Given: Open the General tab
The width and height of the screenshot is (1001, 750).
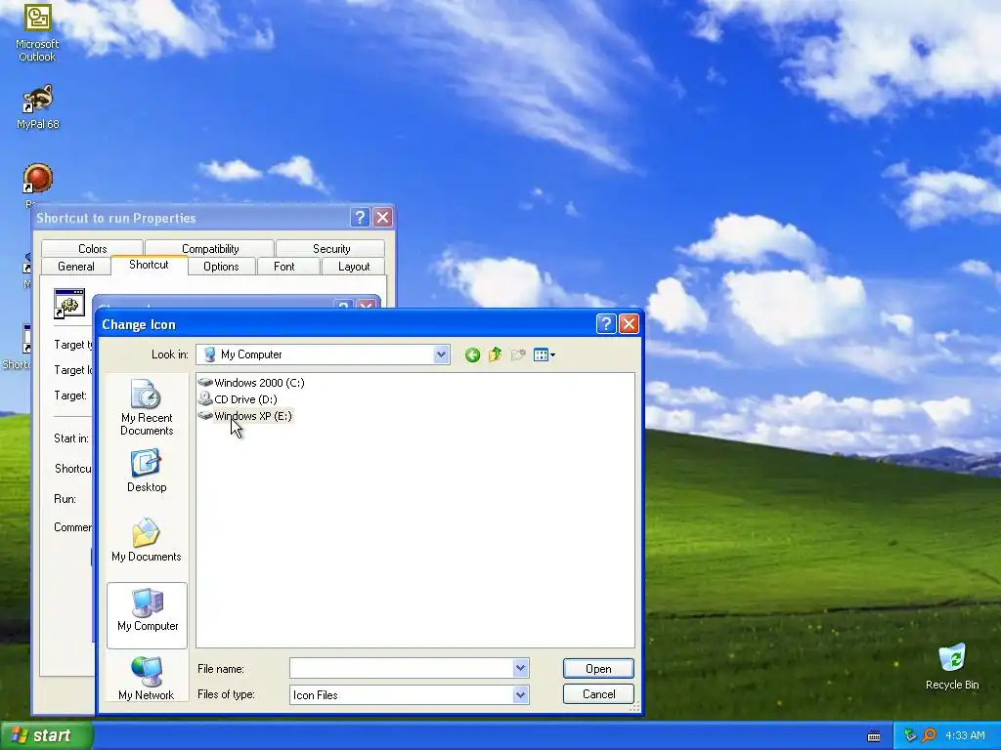Looking at the screenshot, I should click(x=76, y=266).
